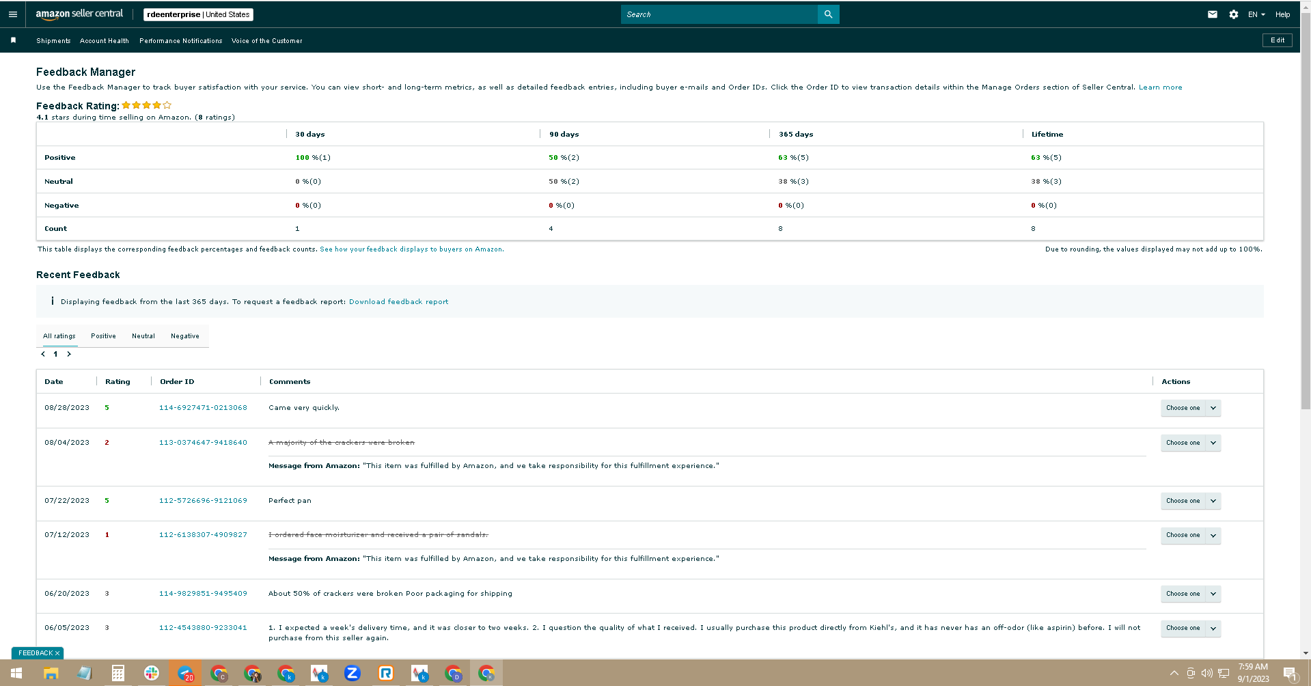
Task: Go to next page arrow in pagination
Action: (69, 354)
